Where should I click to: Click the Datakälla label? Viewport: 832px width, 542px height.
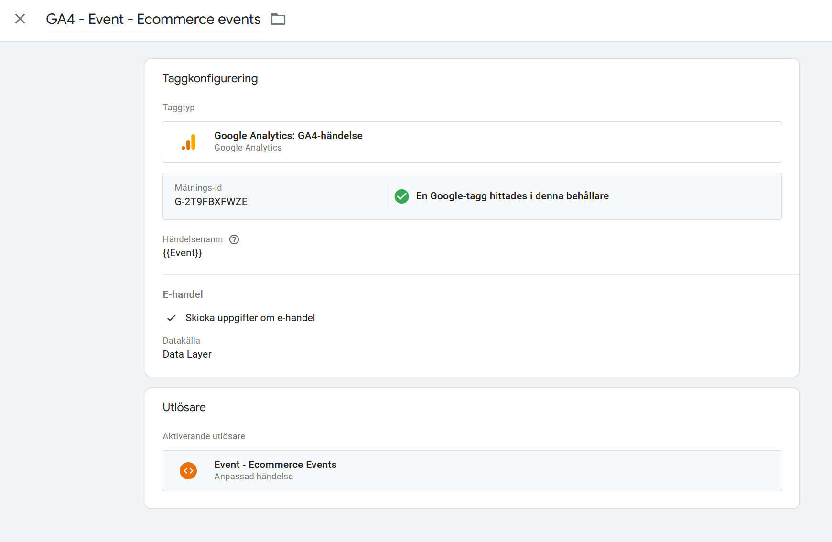point(181,341)
